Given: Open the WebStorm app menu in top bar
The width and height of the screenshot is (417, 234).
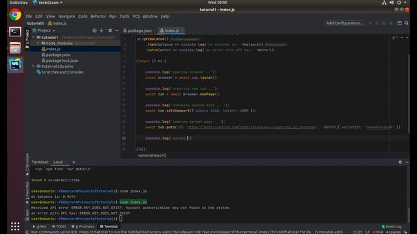Looking at the screenshot, I should pyautogui.click(x=48, y=3).
